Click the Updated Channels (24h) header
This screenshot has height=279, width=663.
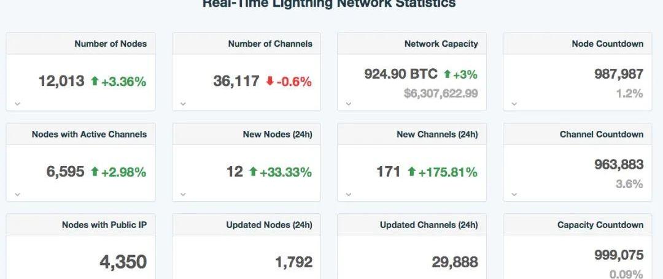point(428,225)
